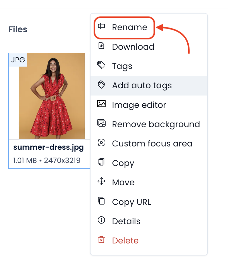Image resolution: width=228 pixels, height=276 pixels.
Task: Click the summer-dress.jpg file name
Action: tap(48, 147)
